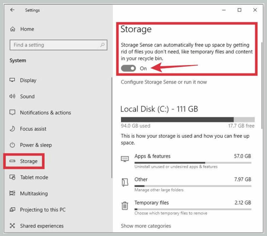
Task: Click the Projecting to this PC icon
Action: pyautogui.click(x=12, y=210)
